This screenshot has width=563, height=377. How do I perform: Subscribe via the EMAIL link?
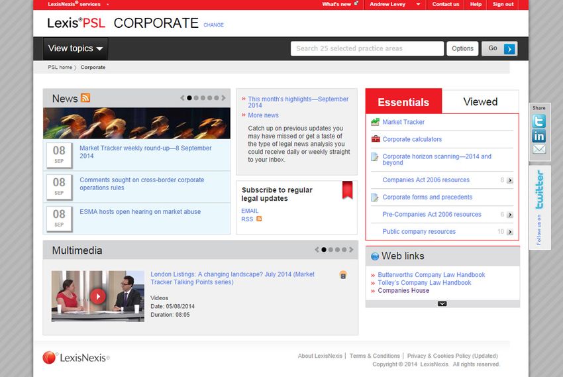(x=250, y=211)
